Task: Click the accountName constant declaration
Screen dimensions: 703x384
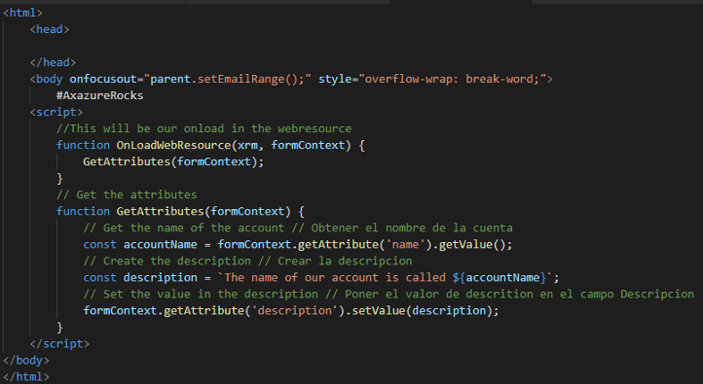Action: (x=160, y=244)
